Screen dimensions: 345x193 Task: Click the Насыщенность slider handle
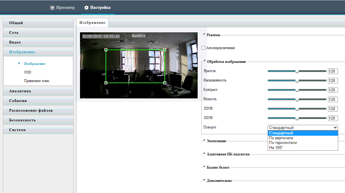tap(297, 81)
